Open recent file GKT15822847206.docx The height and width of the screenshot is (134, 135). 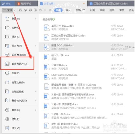point(86,77)
